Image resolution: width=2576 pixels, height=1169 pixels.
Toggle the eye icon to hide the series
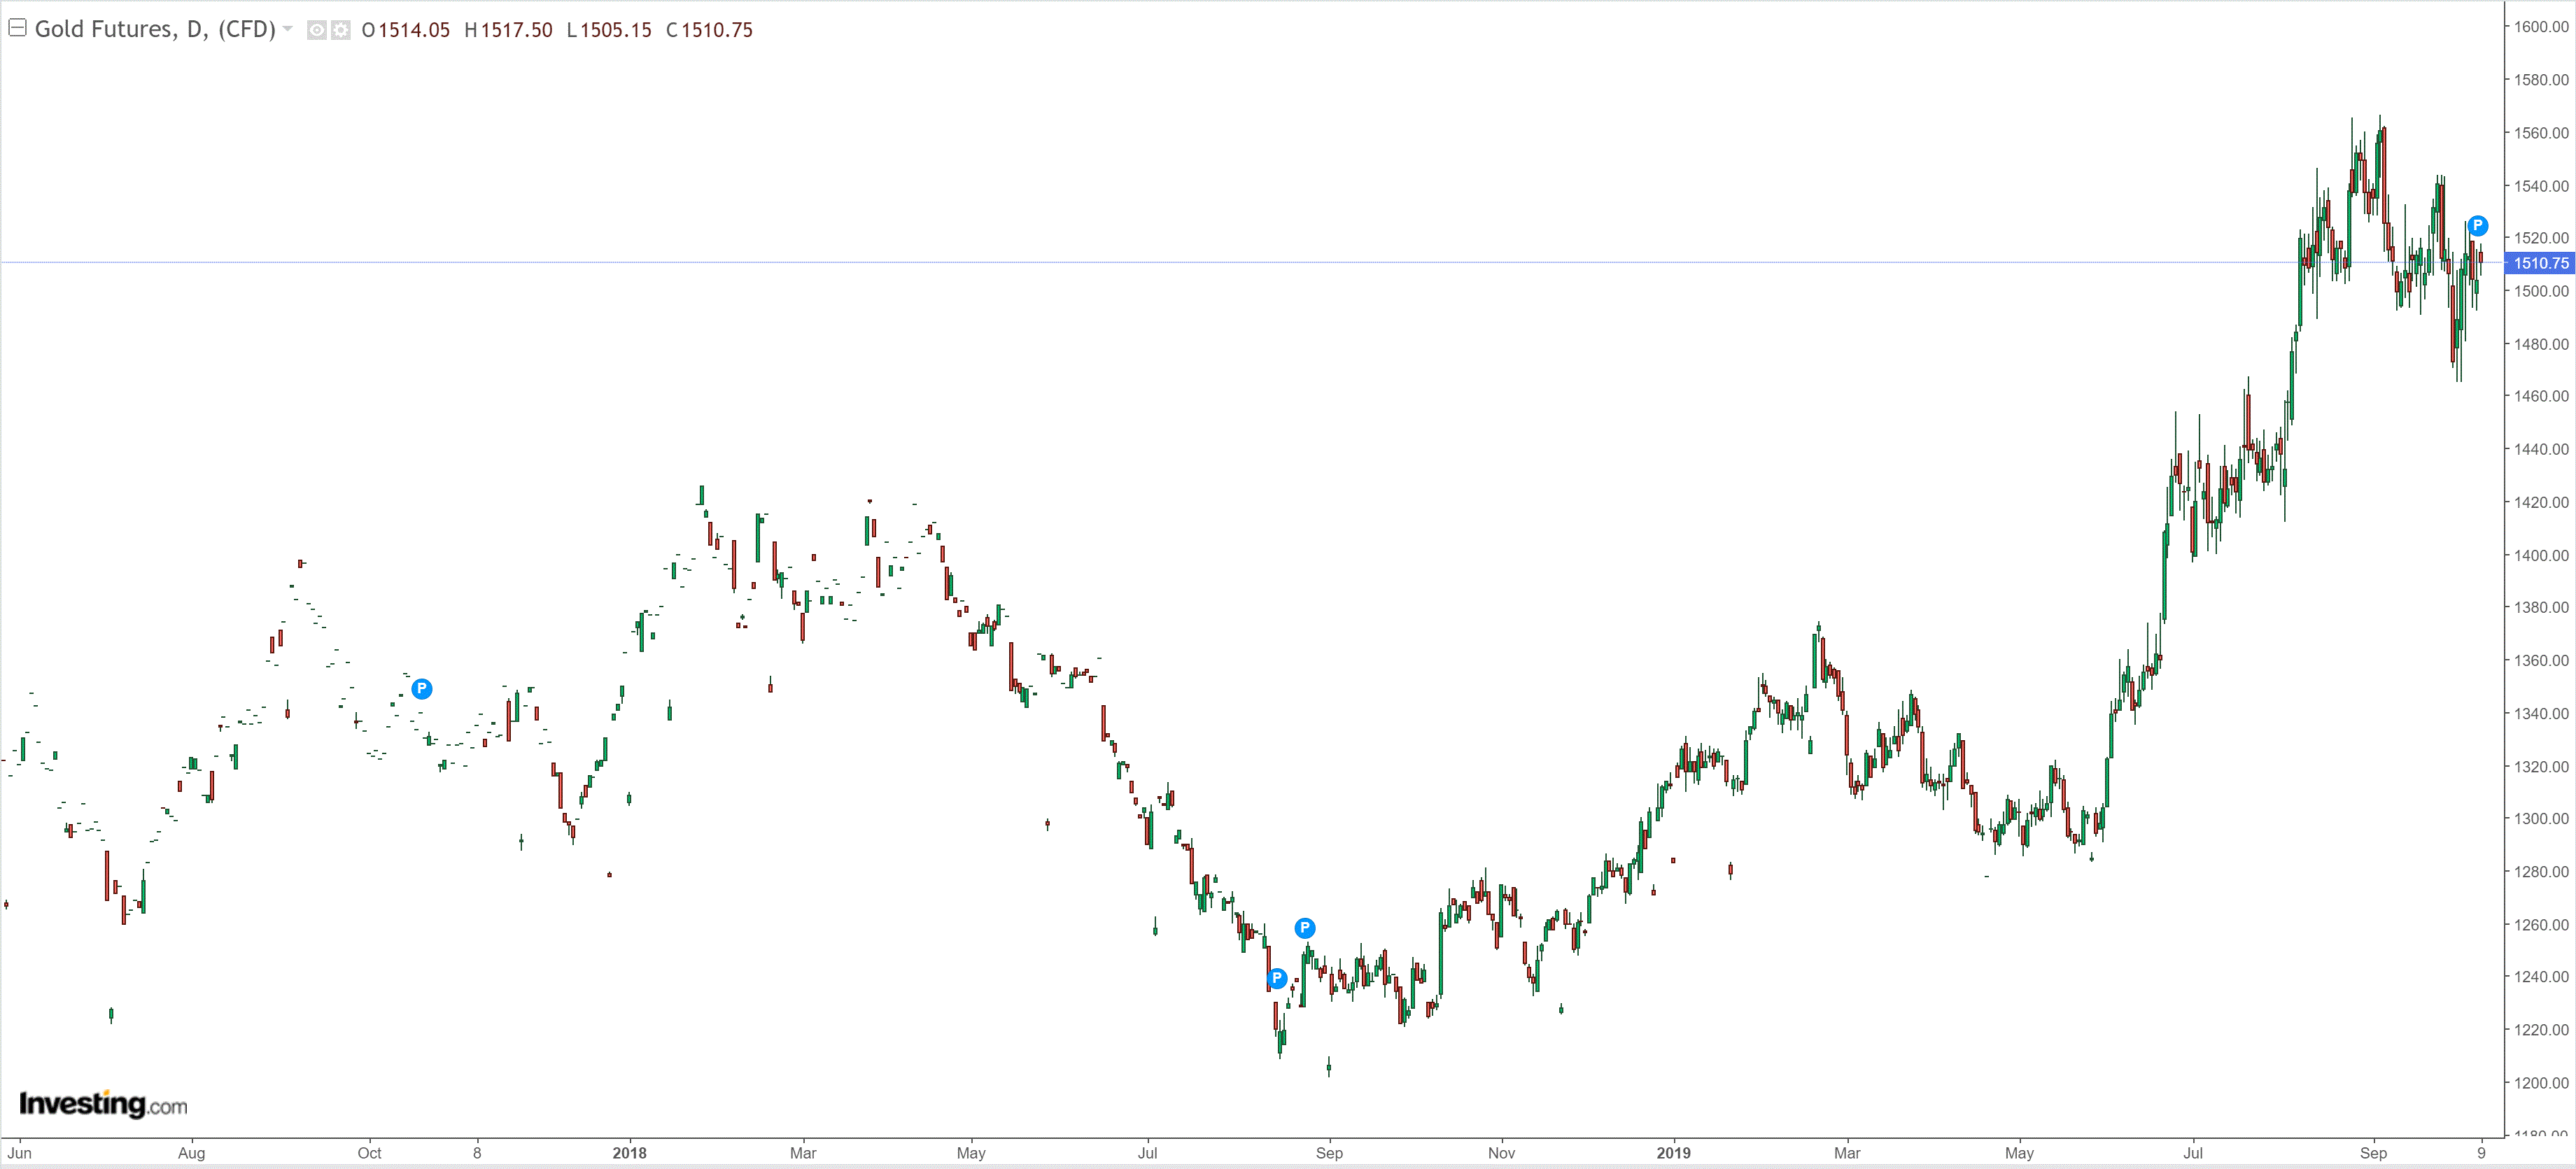point(316,30)
